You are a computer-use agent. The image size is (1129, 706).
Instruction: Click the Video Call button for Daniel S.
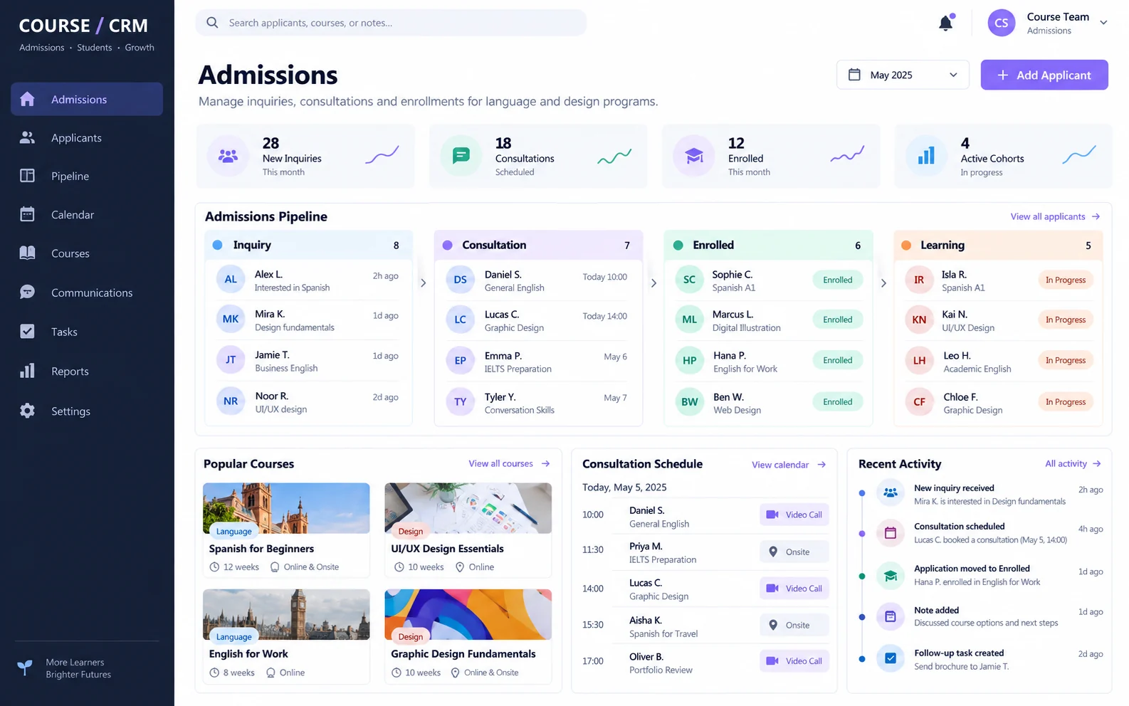[x=794, y=515]
